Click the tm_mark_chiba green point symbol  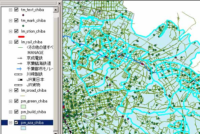(x=23, y=26)
